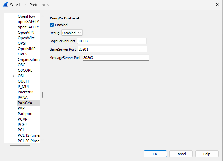Select PANA protocol entry
Image resolution: width=223 pixels, height=161 pixels.
tap(23, 97)
